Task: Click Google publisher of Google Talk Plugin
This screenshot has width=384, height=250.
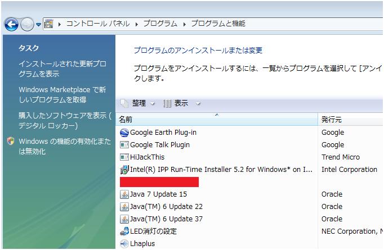Action: 333,145
